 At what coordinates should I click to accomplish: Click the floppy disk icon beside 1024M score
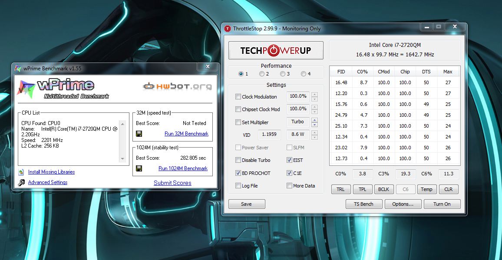coord(139,168)
